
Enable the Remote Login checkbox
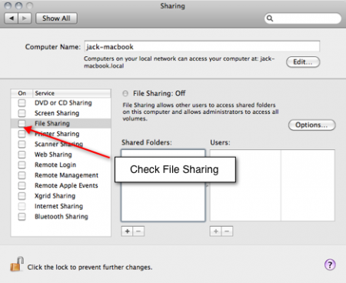point(22,165)
